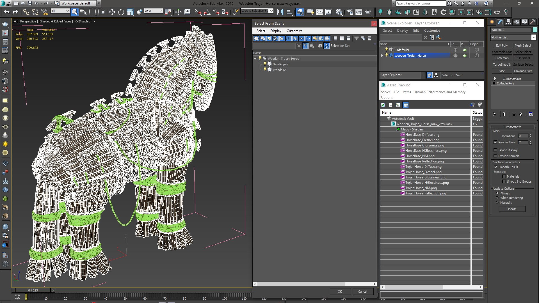
Task: Click Refresh icon in Asset Tracking
Action: click(x=383, y=105)
